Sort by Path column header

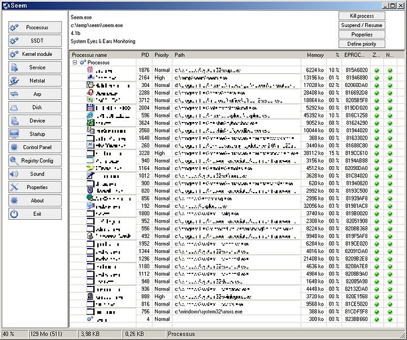[236, 55]
